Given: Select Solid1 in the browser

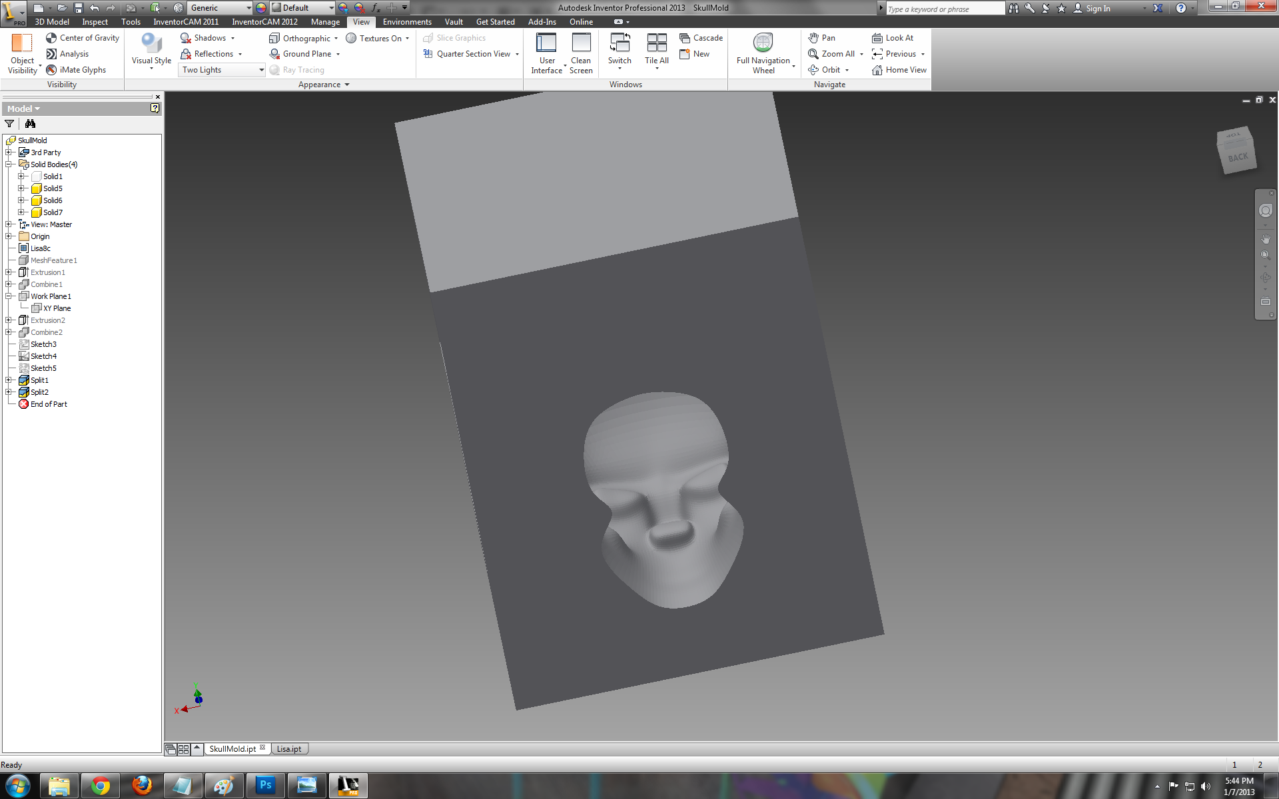Looking at the screenshot, I should click(x=53, y=176).
